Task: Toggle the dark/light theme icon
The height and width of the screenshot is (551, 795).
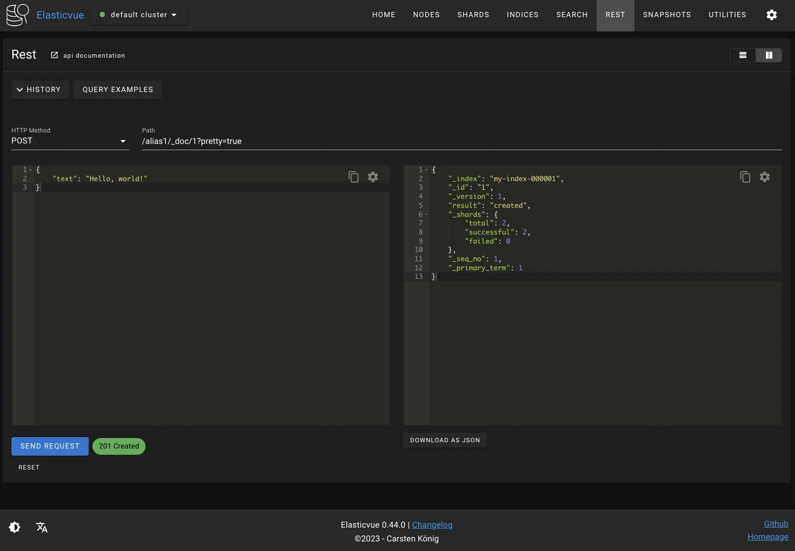Action: [x=15, y=527]
